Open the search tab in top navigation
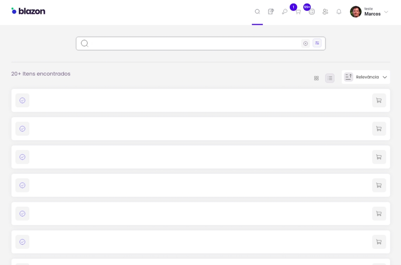This screenshot has height=265, width=401. coord(257,12)
